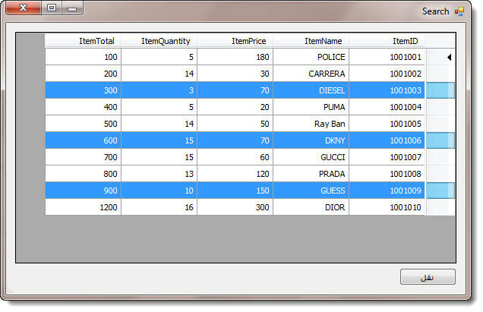Sort by the ItemTotal column header
This screenshot has width=483, height=312.
pyautogui.click(x=84, y=41)
